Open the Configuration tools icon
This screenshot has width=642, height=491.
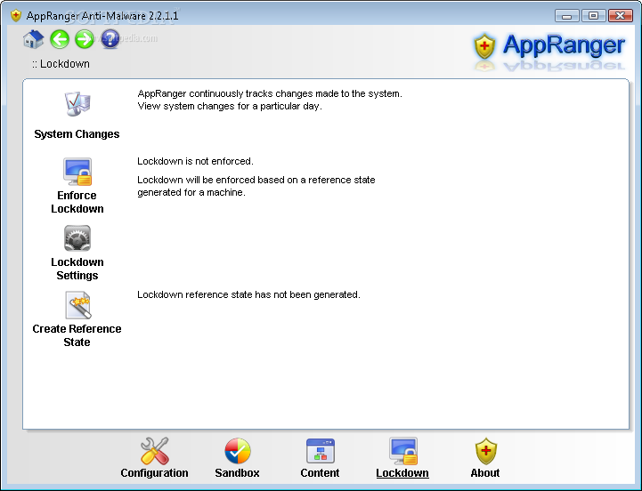tap(154, 451)
